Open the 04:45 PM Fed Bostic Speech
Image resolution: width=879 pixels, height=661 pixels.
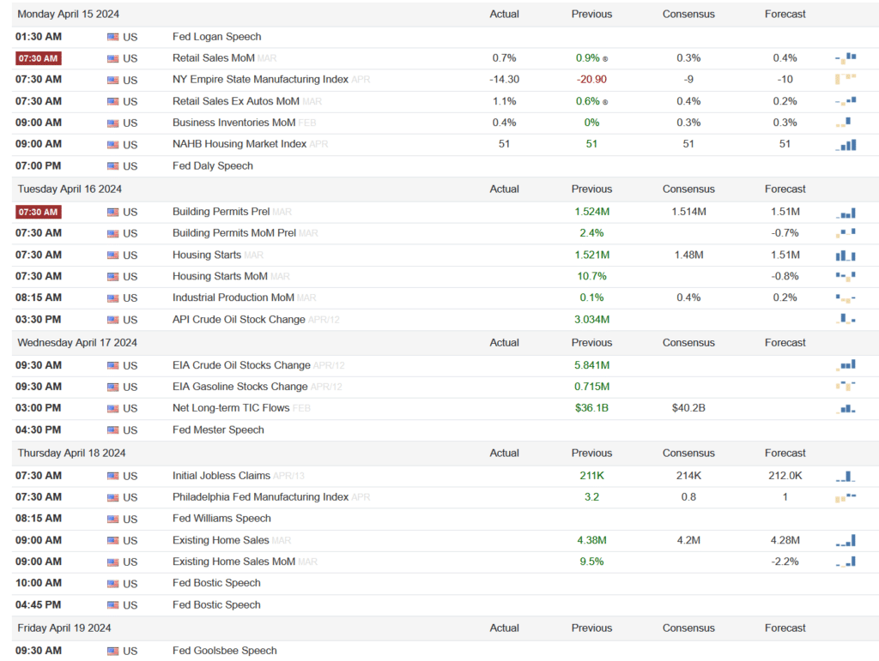(x=216, y=604)
